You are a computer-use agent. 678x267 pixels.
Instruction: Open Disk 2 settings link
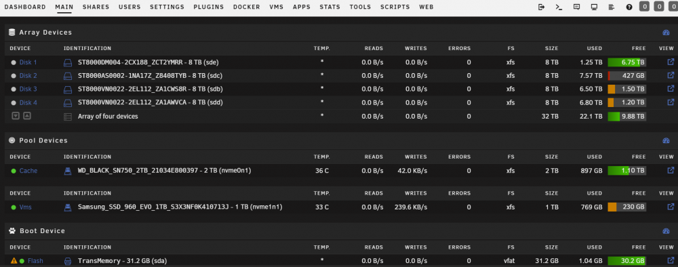tap(28, 76)
